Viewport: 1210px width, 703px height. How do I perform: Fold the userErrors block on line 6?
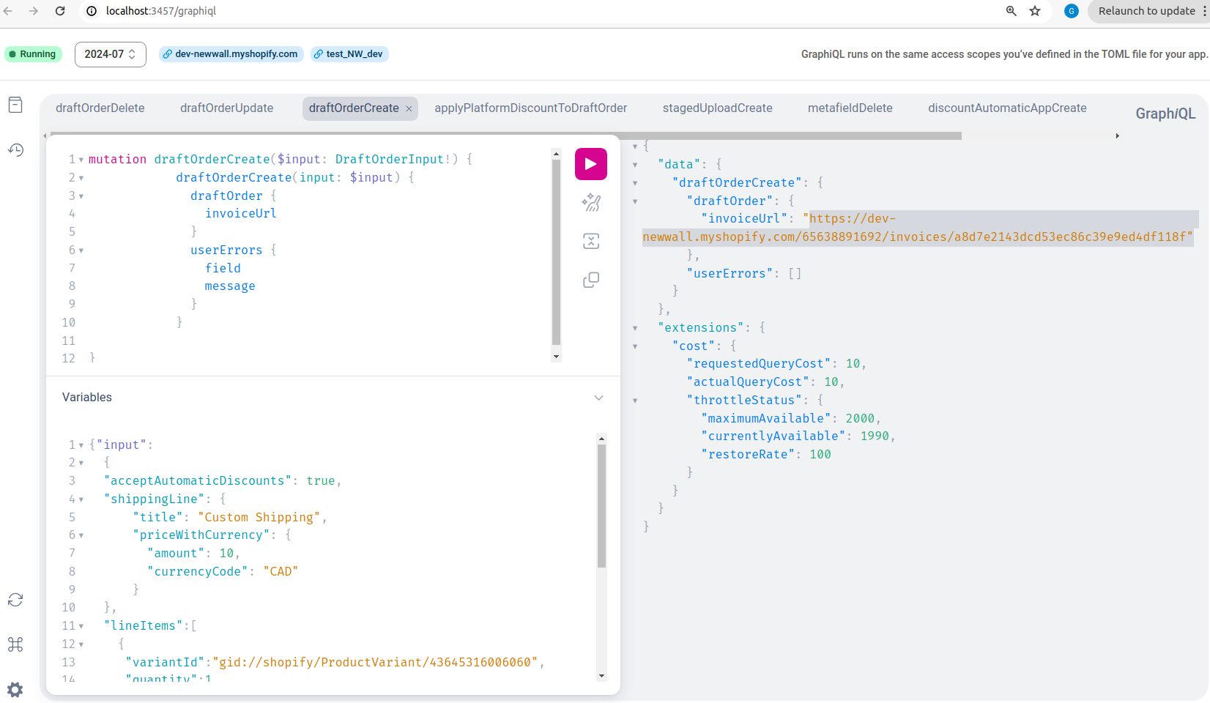coord(81,250)
